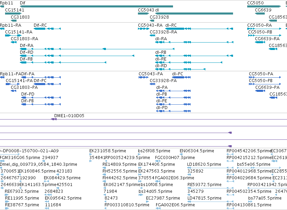This screenshot has width=287, height=210.
Task: Click the FGA002E06.5prime EST label
Action: click(175, 205)
